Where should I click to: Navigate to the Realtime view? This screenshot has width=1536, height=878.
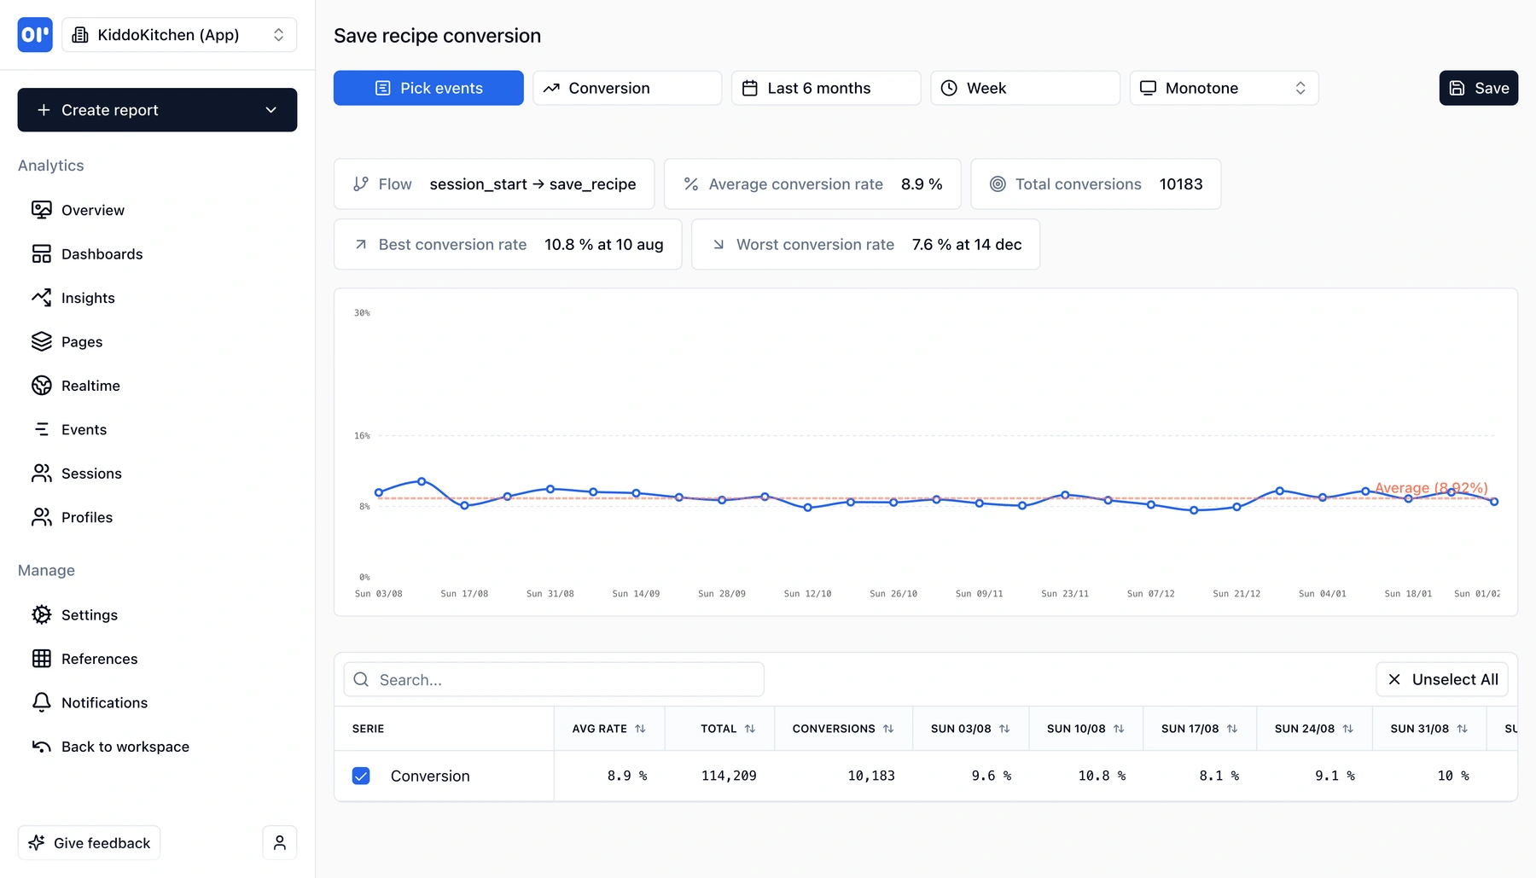pos(90,385)
